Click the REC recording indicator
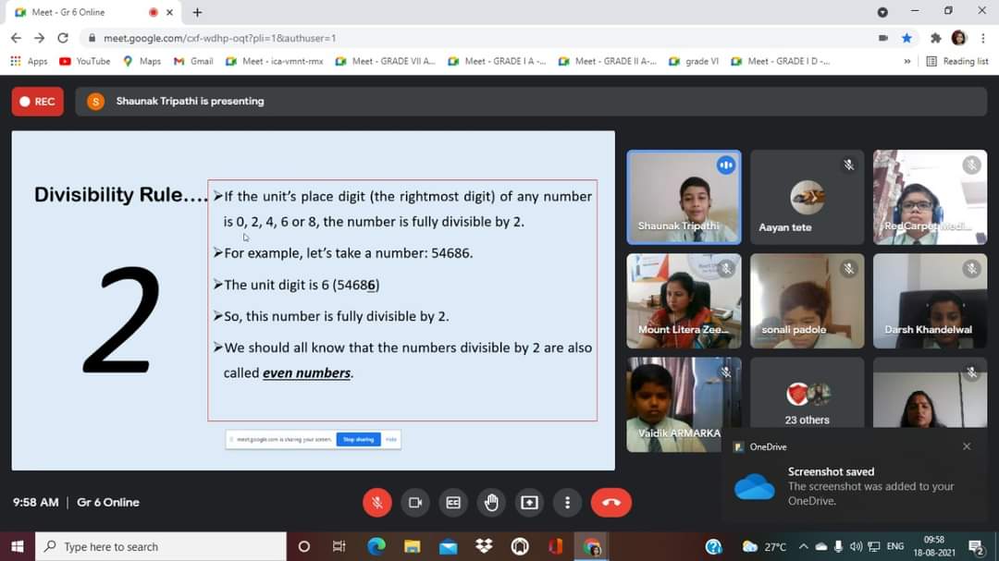 [x=38, y=102]
